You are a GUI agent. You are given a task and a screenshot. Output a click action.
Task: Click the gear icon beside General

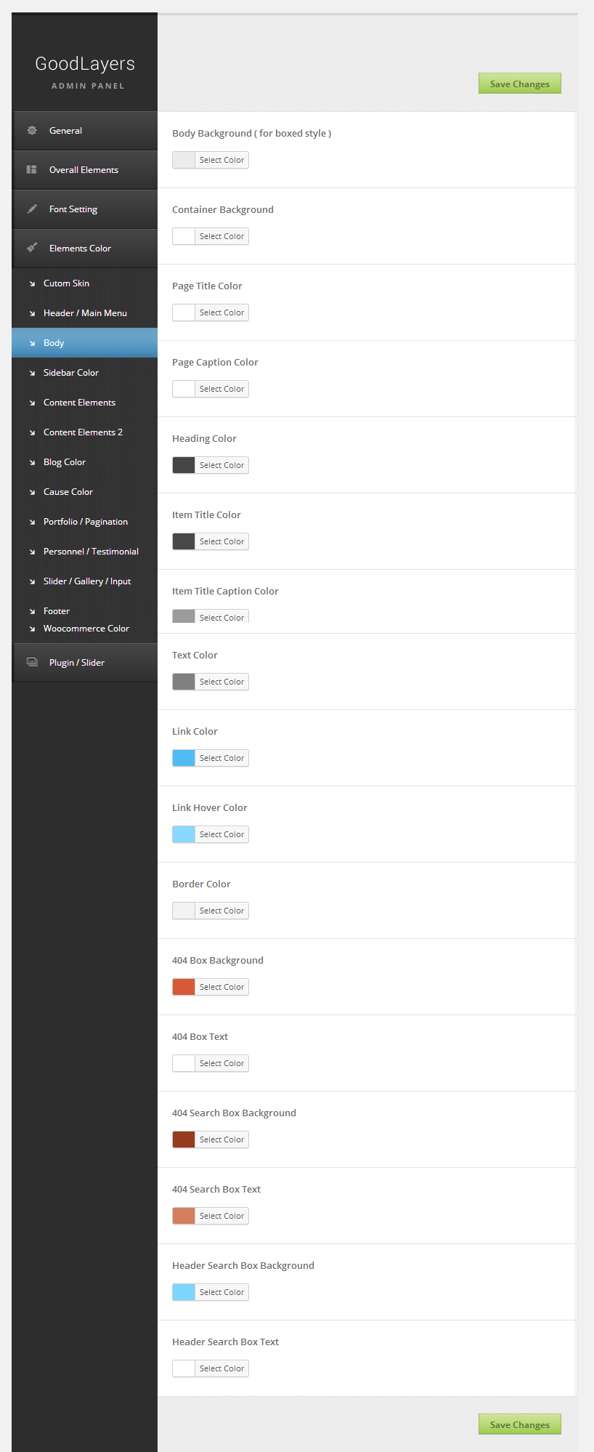[x=32, y=131]
